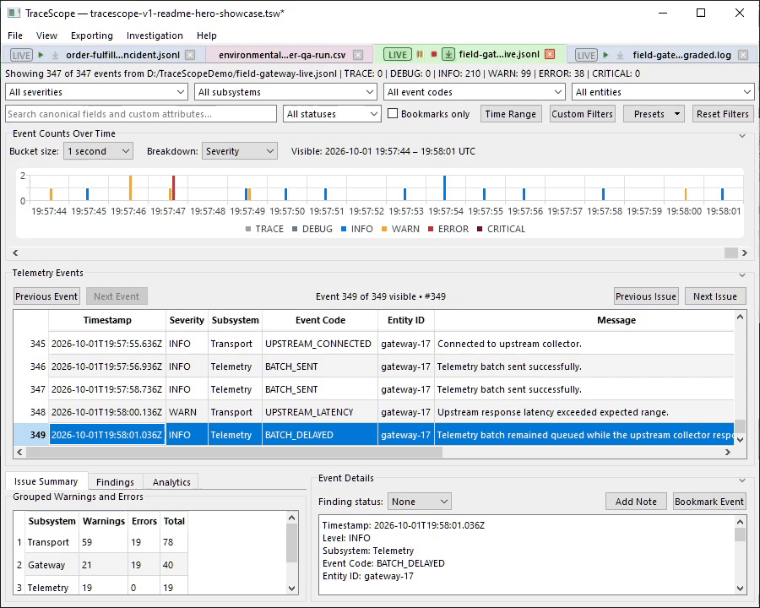Switch to Findings tab
This screenshot has width=760, height=608.
click(115, 482)
